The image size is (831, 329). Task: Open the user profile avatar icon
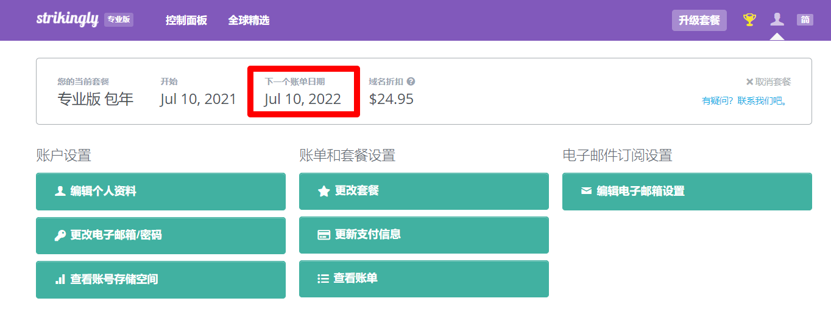pos(777,19)
